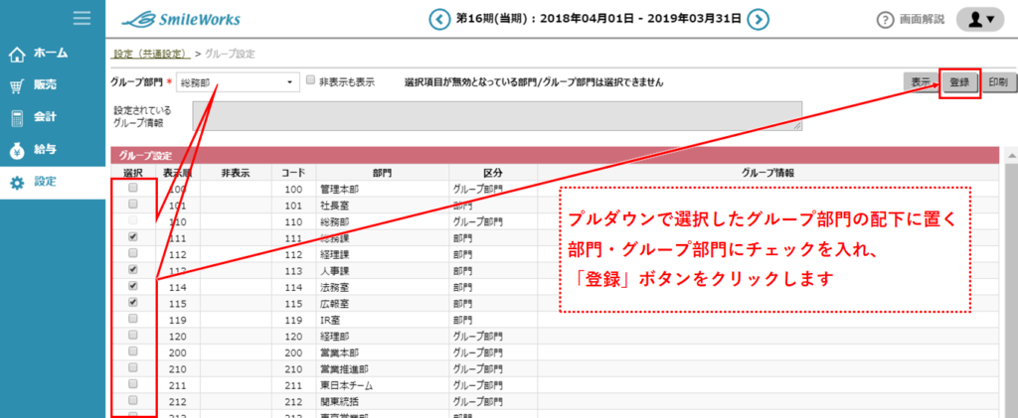Click the 経理部 department cell

click(383, 336)
